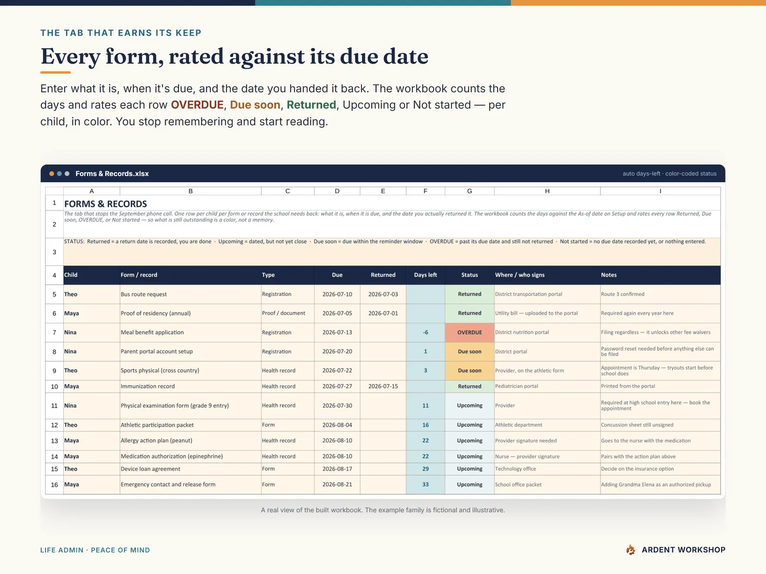The image size is (766, 574).
Task: Click Technology office cell
Action: [x=547, y=469]
